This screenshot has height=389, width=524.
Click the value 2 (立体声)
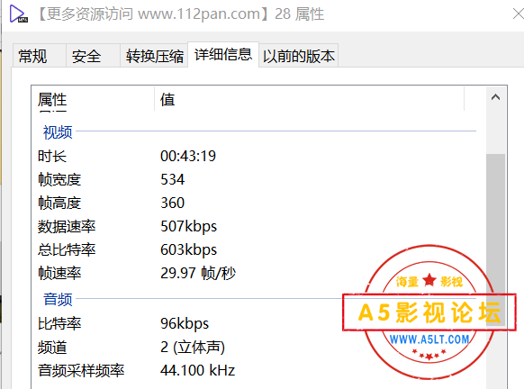(193, 348)
